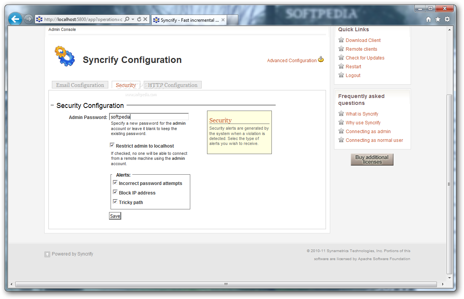The width and height of the screenshot is (464, 299).
Task: Open the blank new tab button
Action: pyautogui.click(x=233, y=20)
